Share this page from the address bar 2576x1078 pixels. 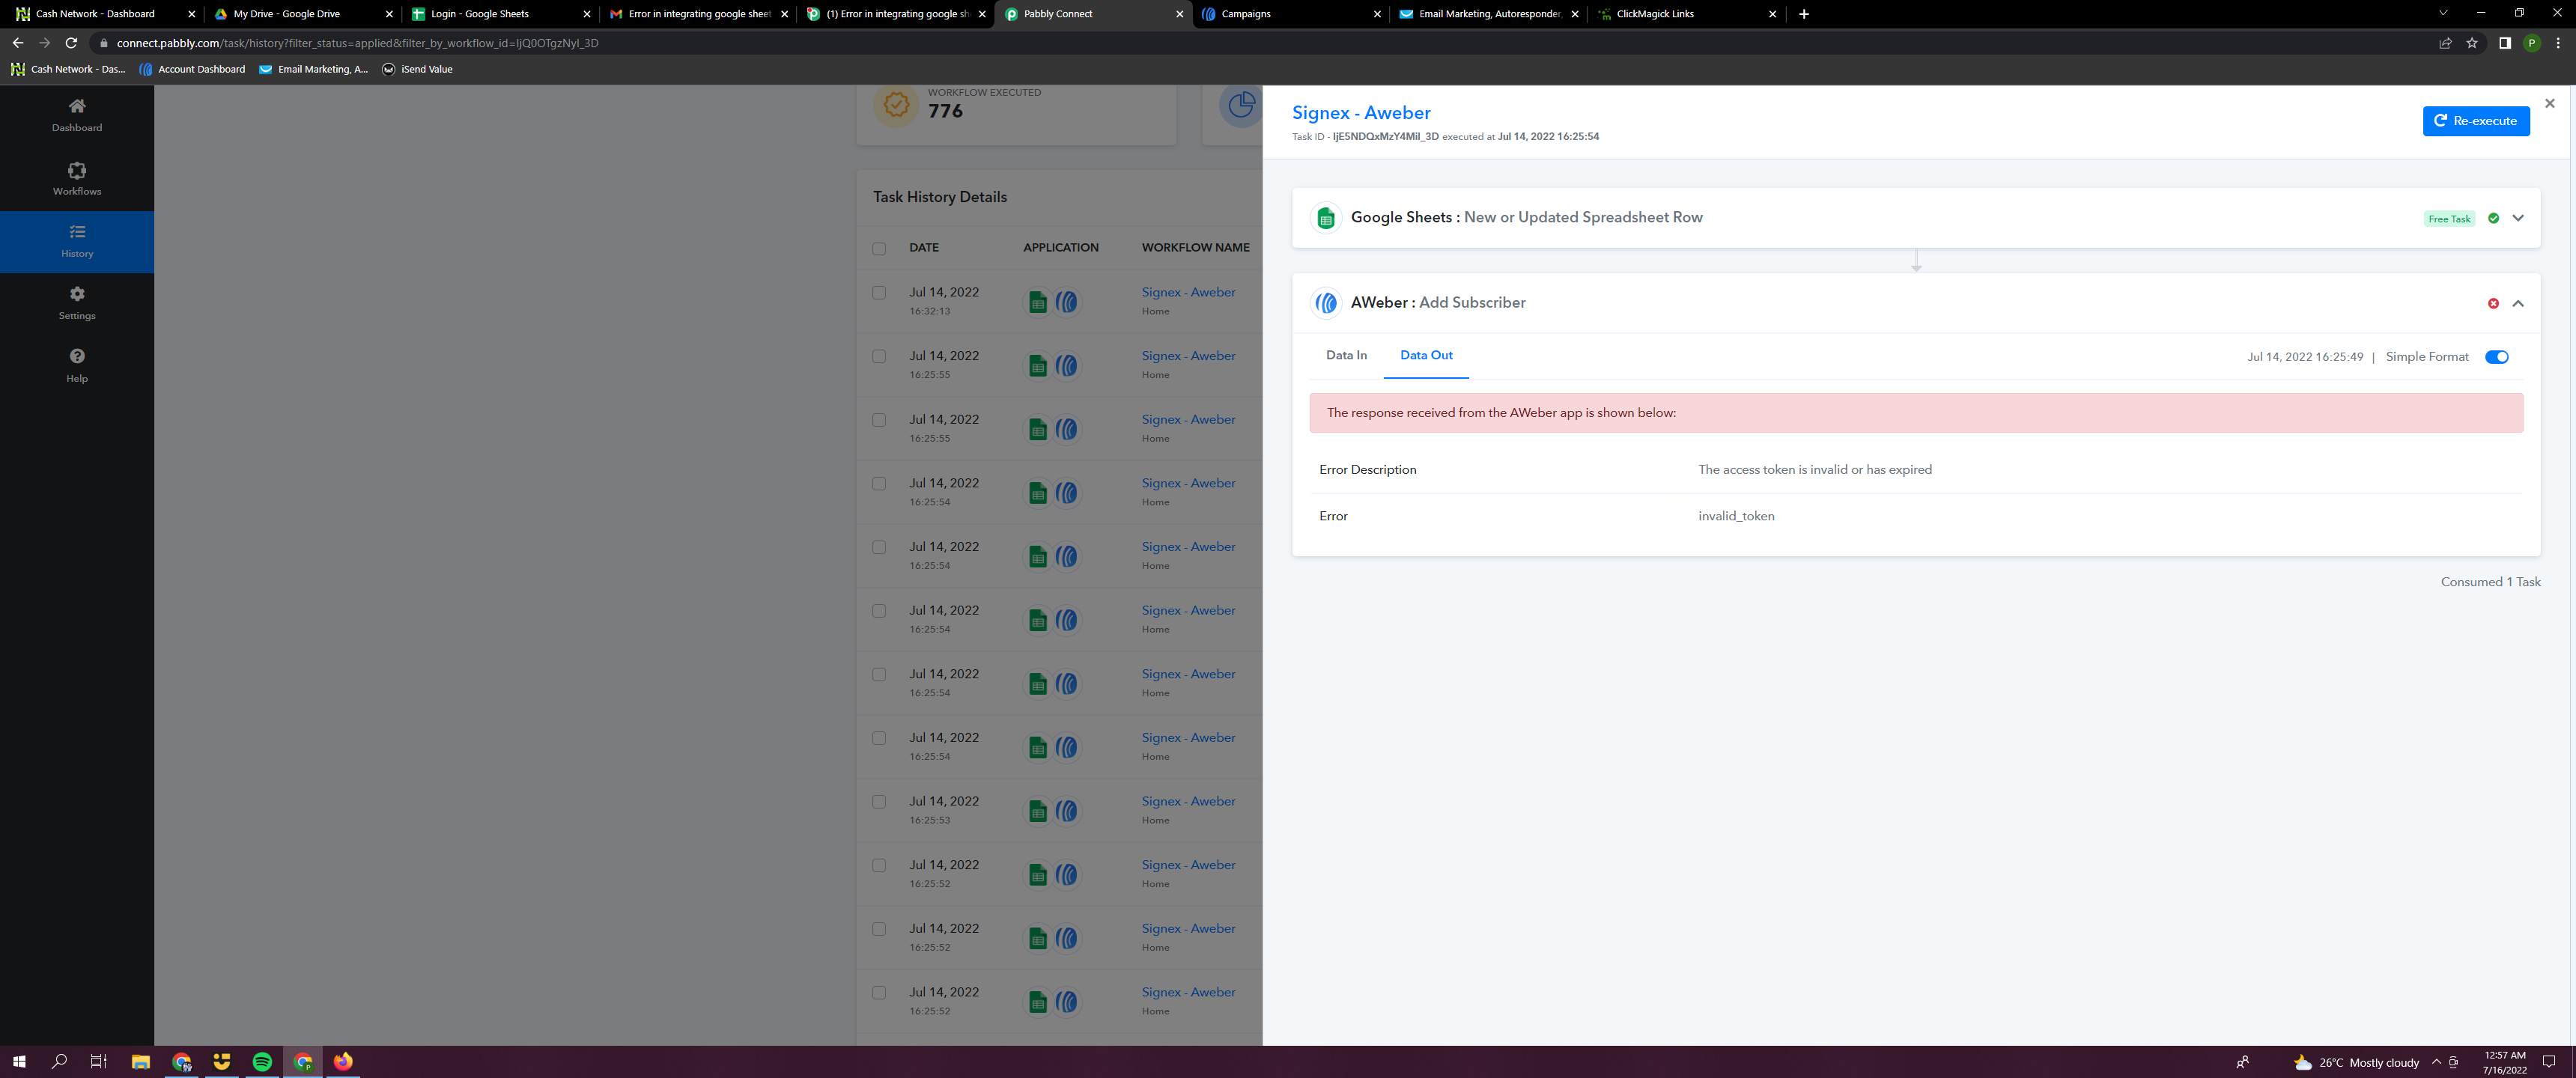(x=2445, y=43)
